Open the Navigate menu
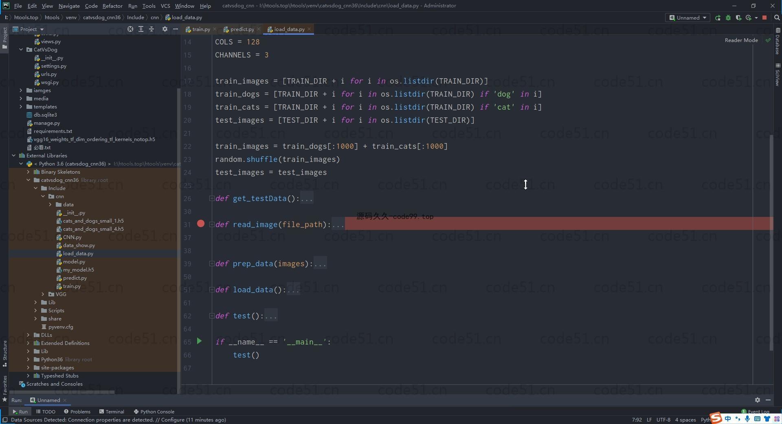This screenshot has width=782, height=424. 69,6
